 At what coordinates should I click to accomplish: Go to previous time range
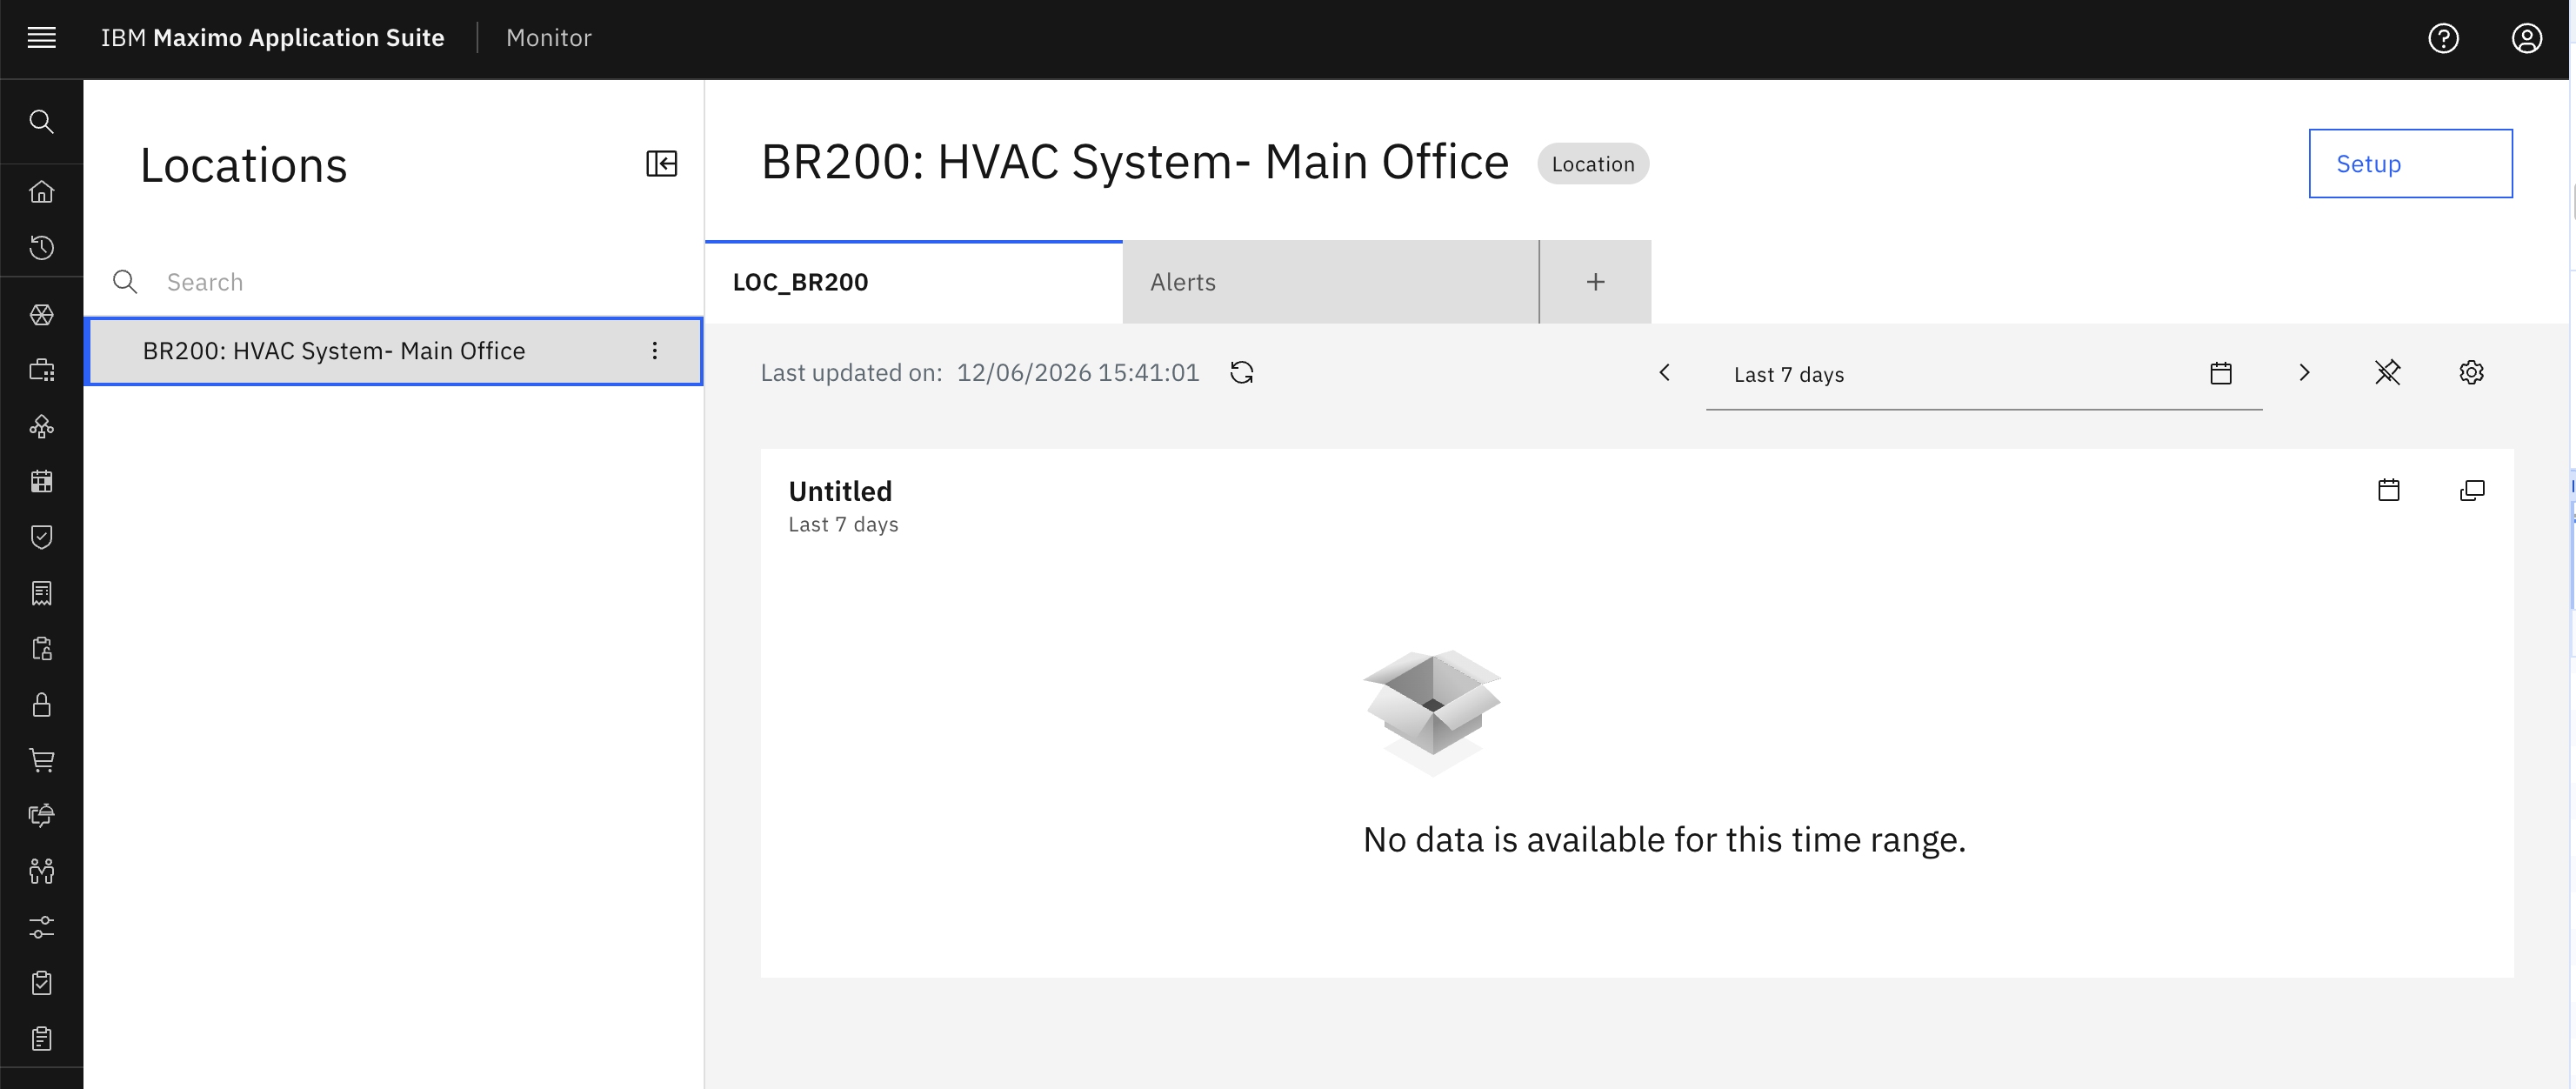[1664, 373]
